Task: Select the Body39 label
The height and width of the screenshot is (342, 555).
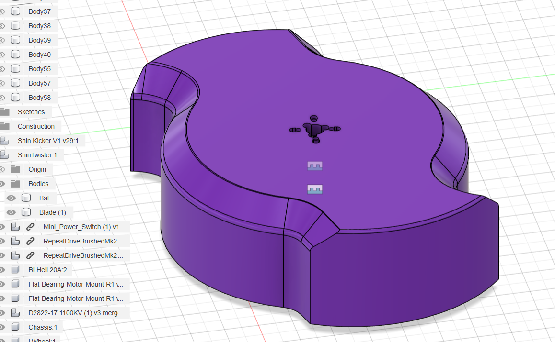Action: pyautogui.click(x=40, y=40)
